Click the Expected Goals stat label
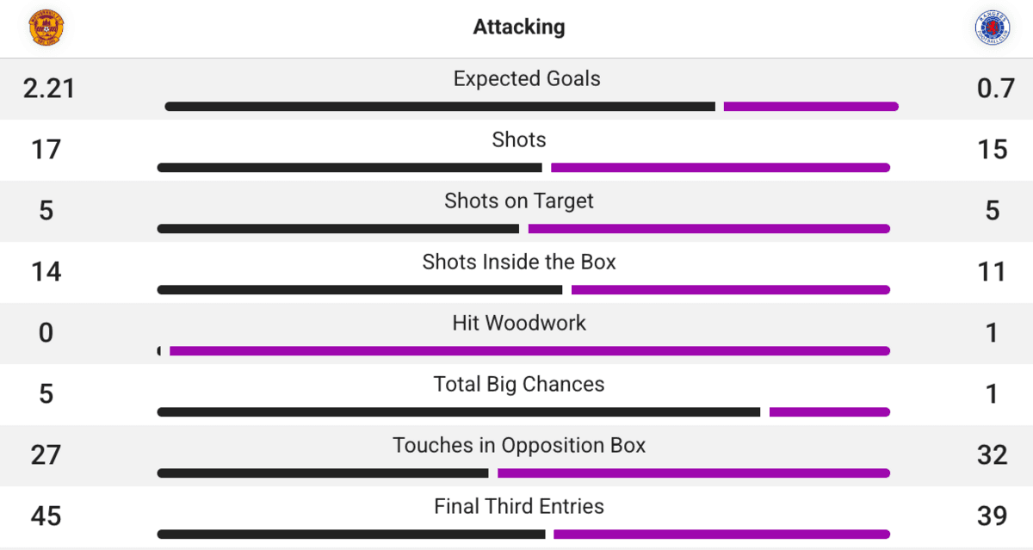 click(527, 78)
